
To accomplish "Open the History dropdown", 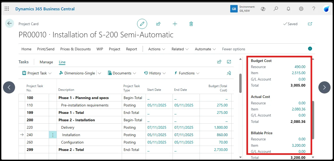I will pos(155,73).
